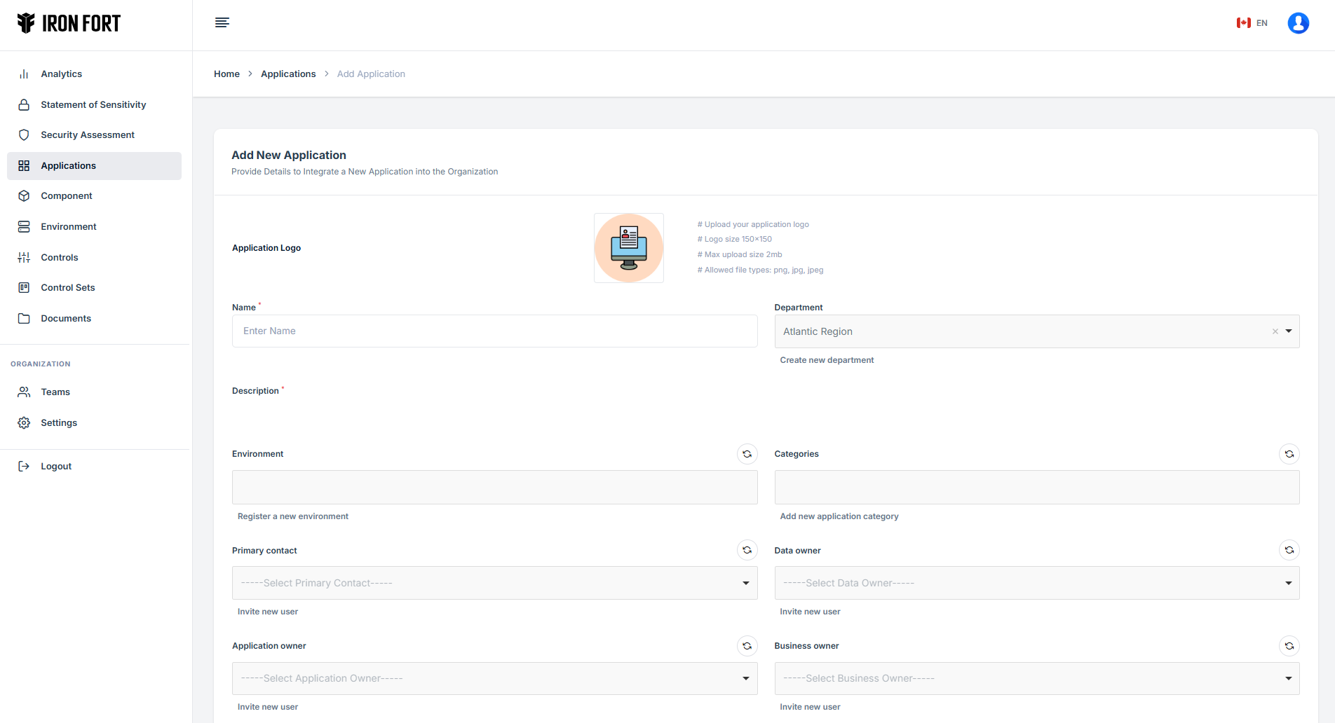Refresh the Categories list
Image resolution: width=1335 pixels, height=723 pixels.
pyautogui.click(x=1289, y=454)
